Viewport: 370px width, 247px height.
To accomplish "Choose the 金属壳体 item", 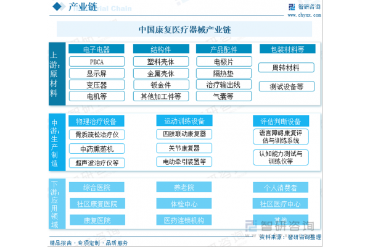I will (161, 73).
